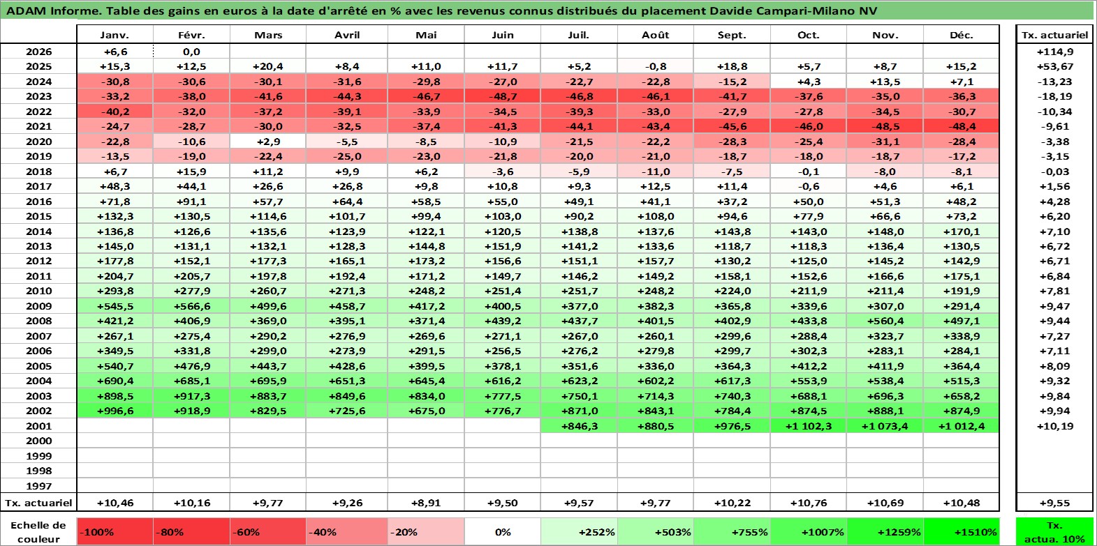Click the +10,76 bottom rate for Oct.
This screenshot has width=1097, height=546.
808,503
